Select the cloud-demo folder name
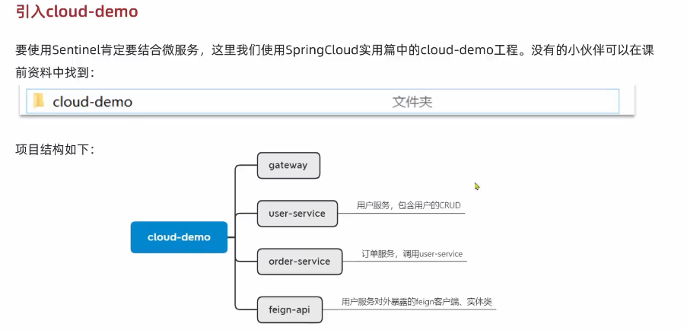Image resolution: width=687 pixels, height=330 pixels. tap(93, 102)
